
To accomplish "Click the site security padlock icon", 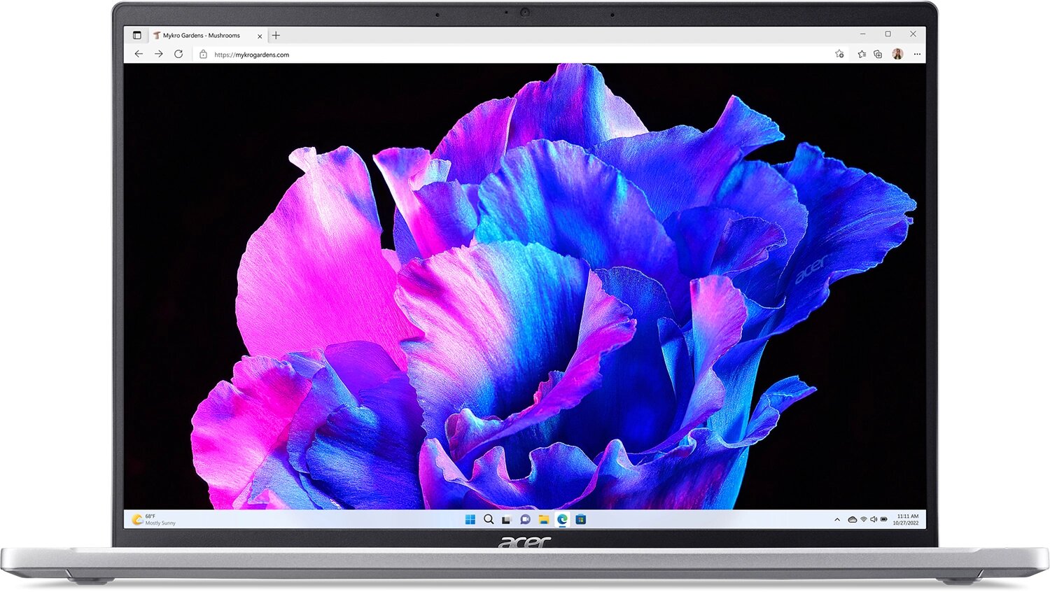I will point(202,55).
